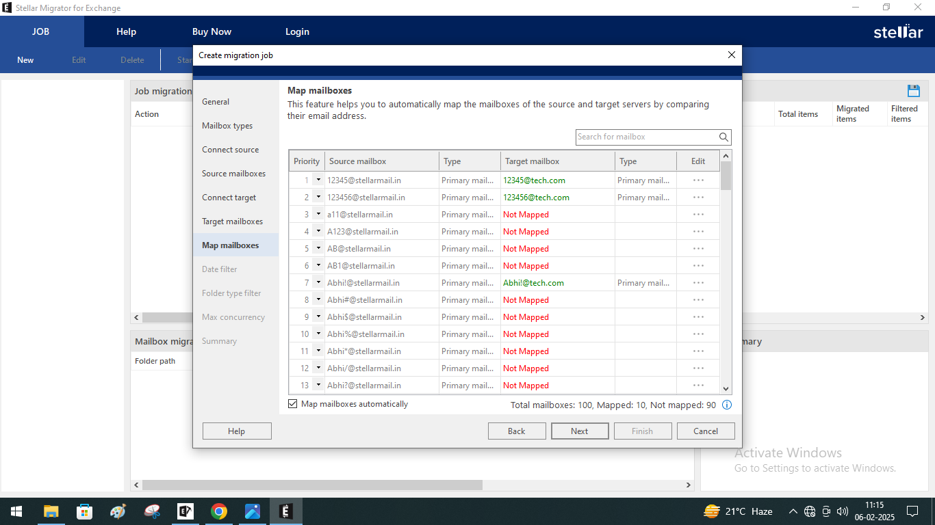Image resolution: width=935 pixels, height=525 pixels.
Task: Open edit dots for Abhi*@stellarmail.in row
Action: tap(698, 351)
